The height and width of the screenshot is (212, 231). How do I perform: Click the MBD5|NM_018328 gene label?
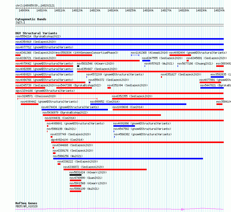pos(26,206)
